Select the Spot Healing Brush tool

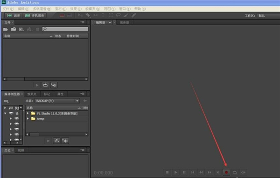click(x=133, y=15)
